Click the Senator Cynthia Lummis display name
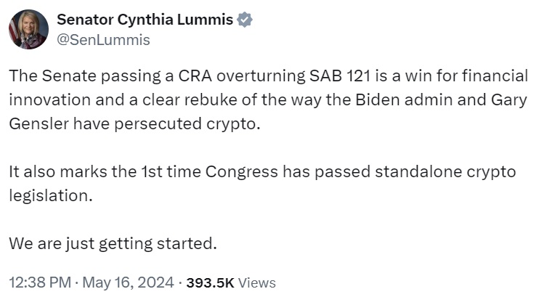The width and height of the screenshot is (557, 297). click(x=145, y=20)
